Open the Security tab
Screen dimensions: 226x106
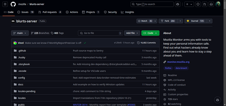pyautogui.click(x=110, y=12)
